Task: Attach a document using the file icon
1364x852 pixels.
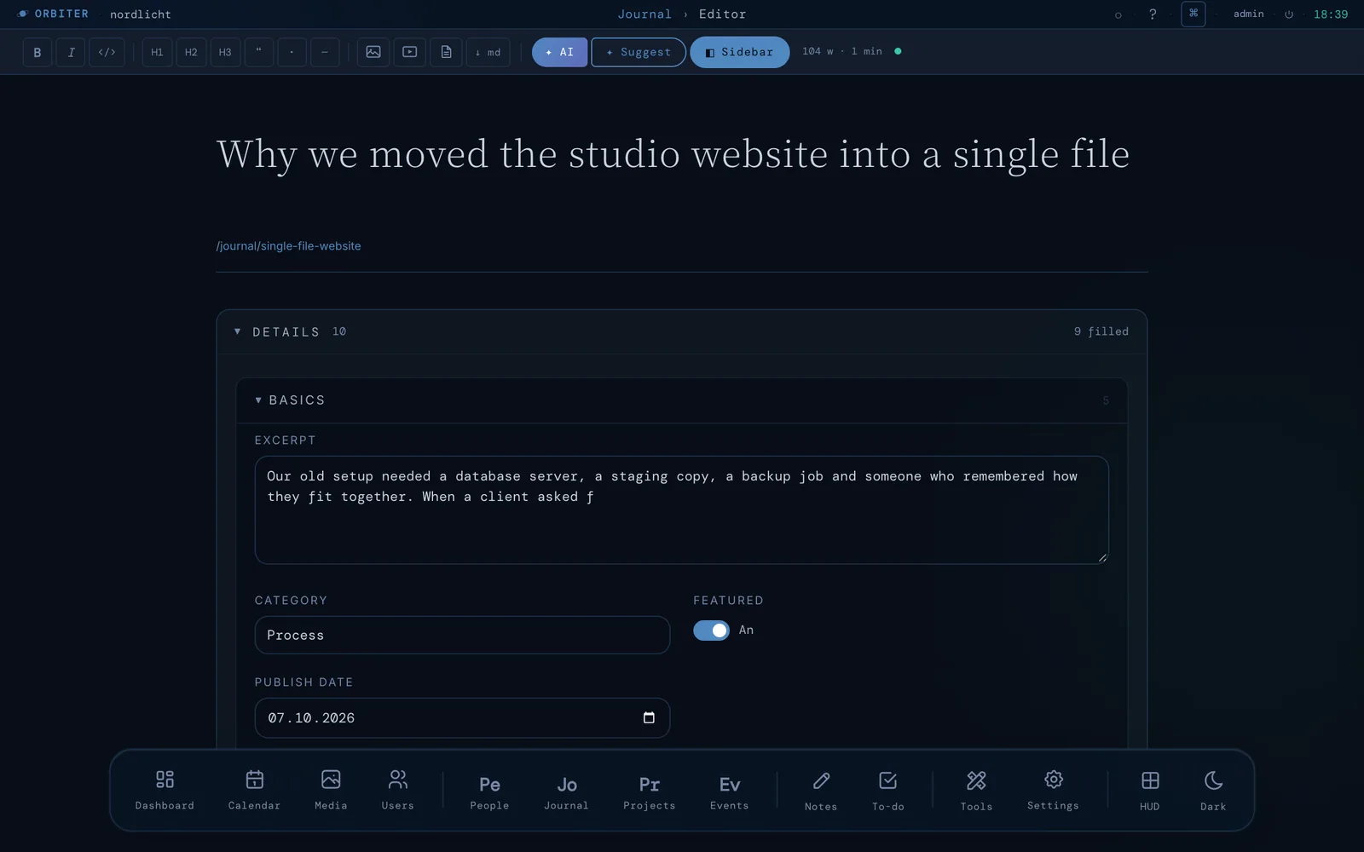Action: 446,52
